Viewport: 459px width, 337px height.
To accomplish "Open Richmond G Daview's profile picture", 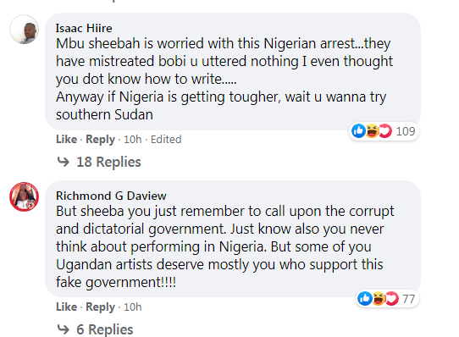I will (25, 196).
